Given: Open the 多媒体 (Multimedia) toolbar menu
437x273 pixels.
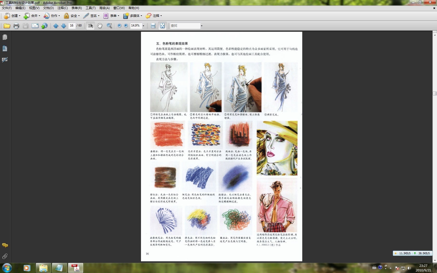Looking at the screenshot, I should (x=132, y=16).
